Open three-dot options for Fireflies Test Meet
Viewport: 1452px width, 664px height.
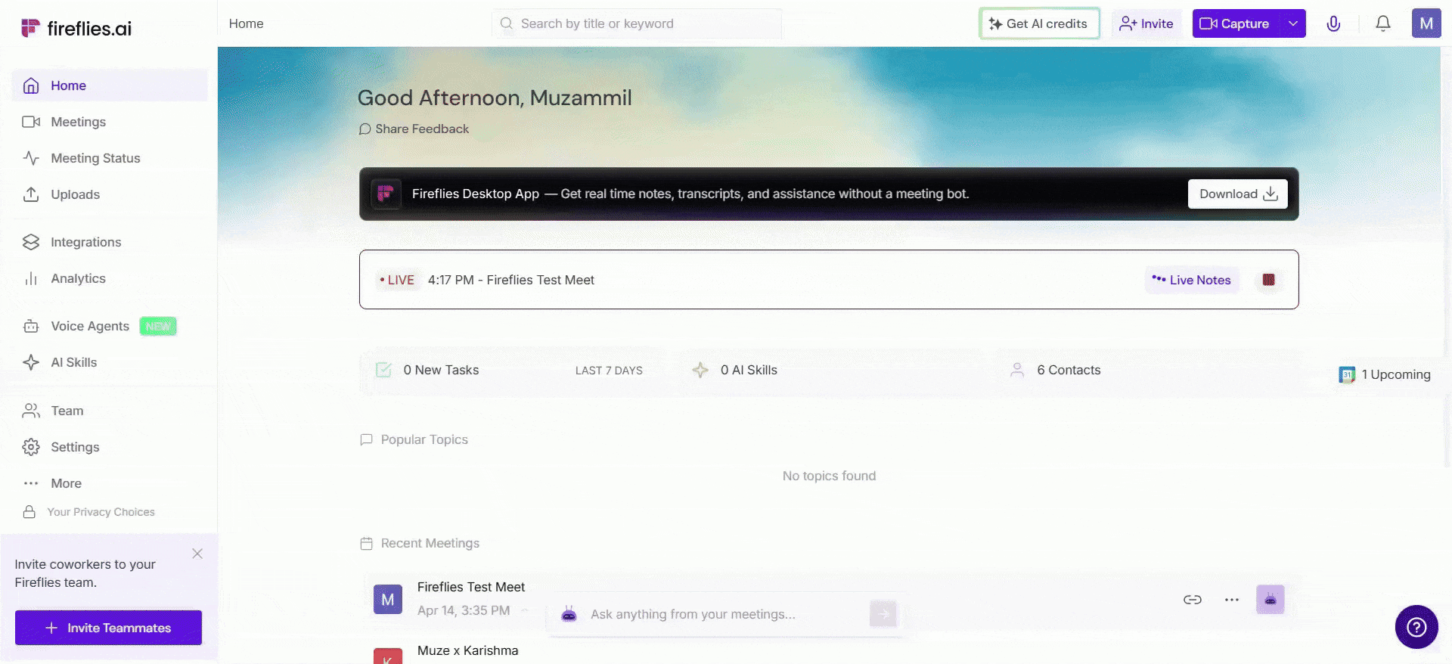point(1231,600)
